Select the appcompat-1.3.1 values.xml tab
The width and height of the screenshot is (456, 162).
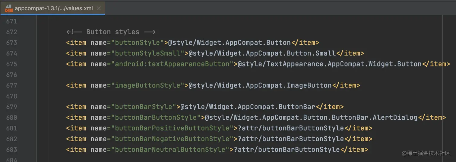(52, 8)
